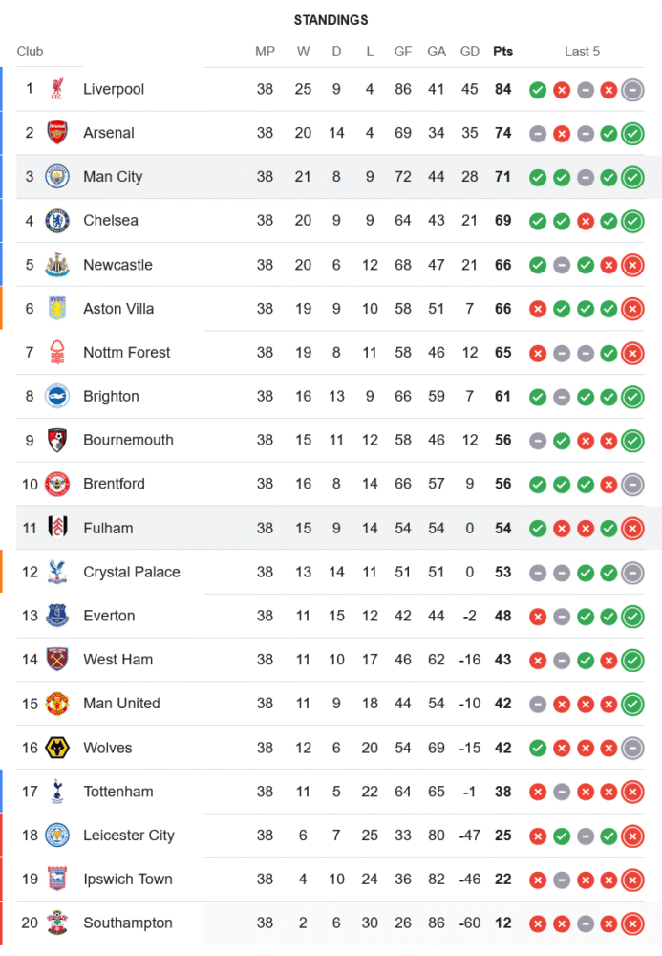Click the Club column header
The height and width of the screenshot is (956, 662).
click(31, 52)
